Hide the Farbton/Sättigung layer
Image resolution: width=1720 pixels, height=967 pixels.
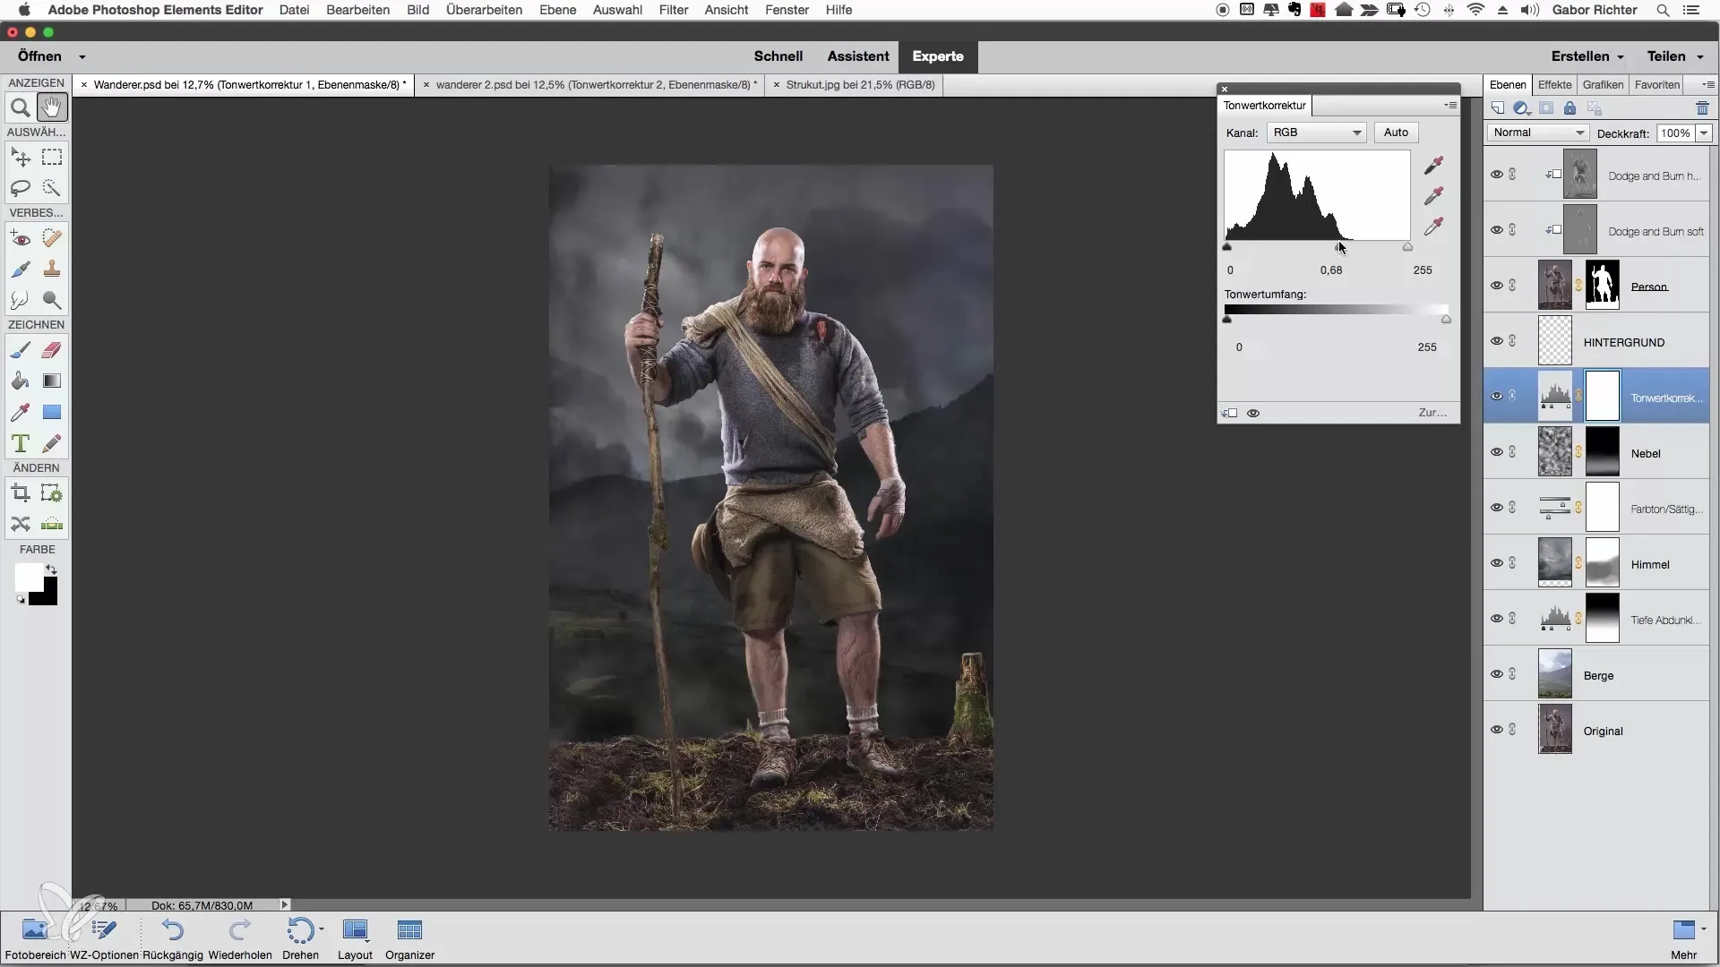[1496, 508]
